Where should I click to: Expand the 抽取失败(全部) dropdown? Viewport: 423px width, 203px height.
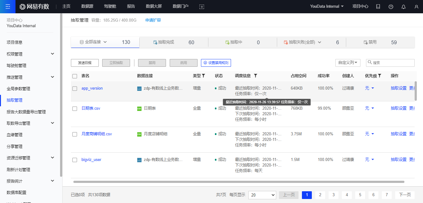point(320,42)
